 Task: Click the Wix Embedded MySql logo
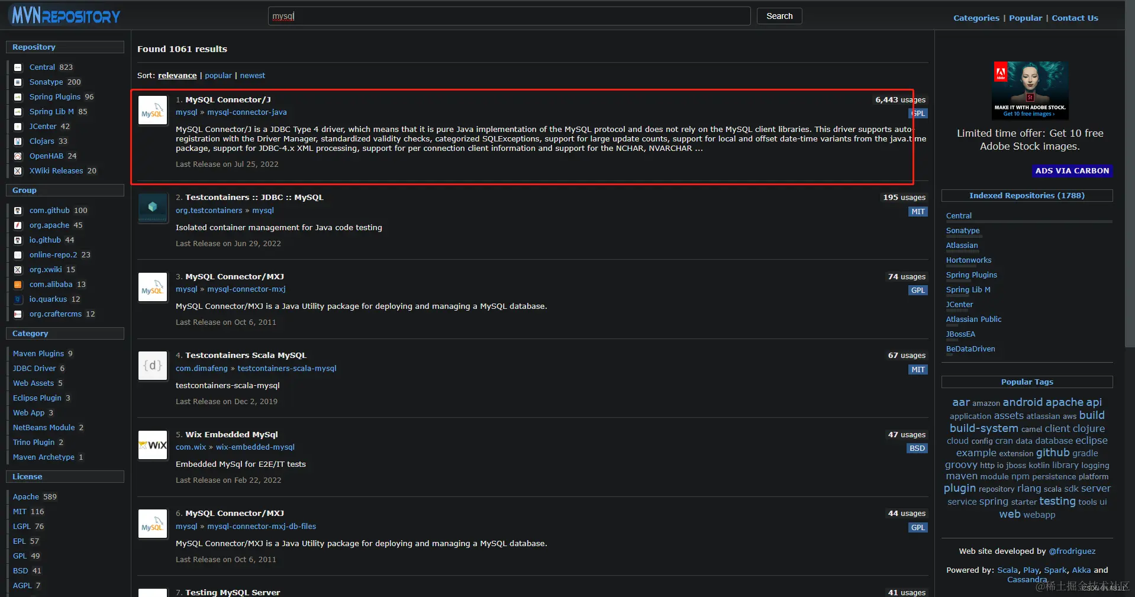153,445
